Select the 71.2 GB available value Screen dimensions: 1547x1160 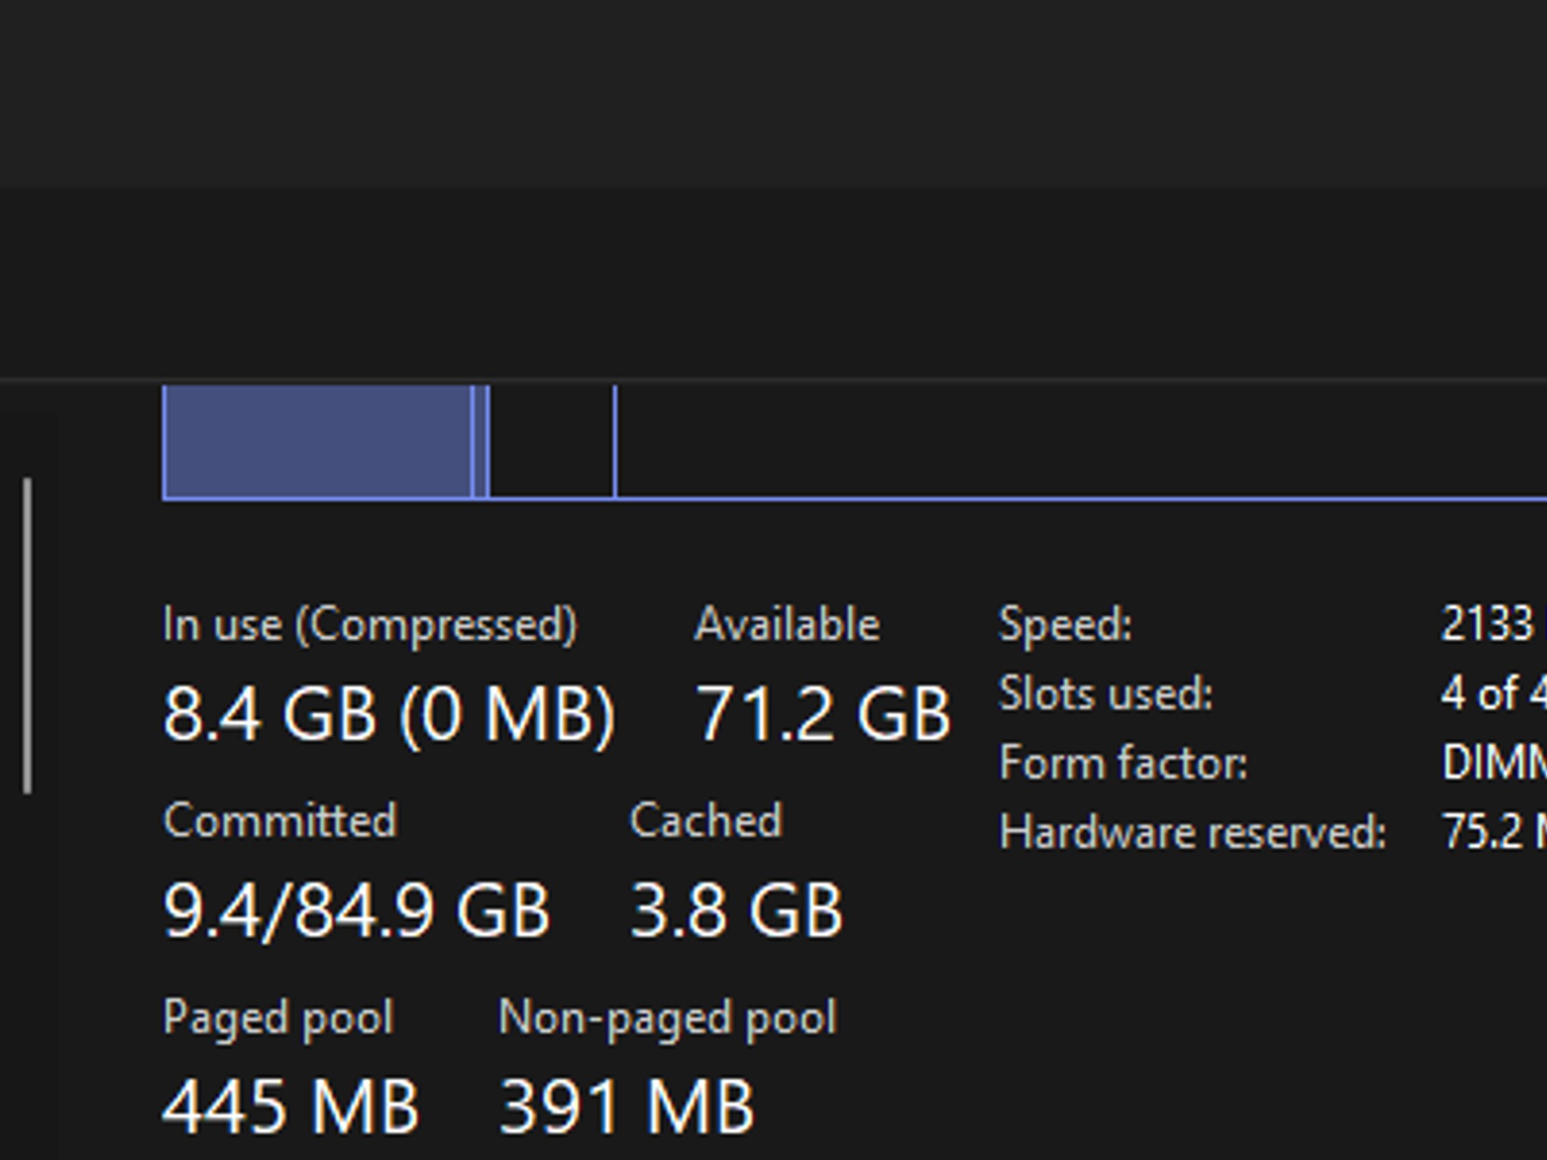(822, 714)
